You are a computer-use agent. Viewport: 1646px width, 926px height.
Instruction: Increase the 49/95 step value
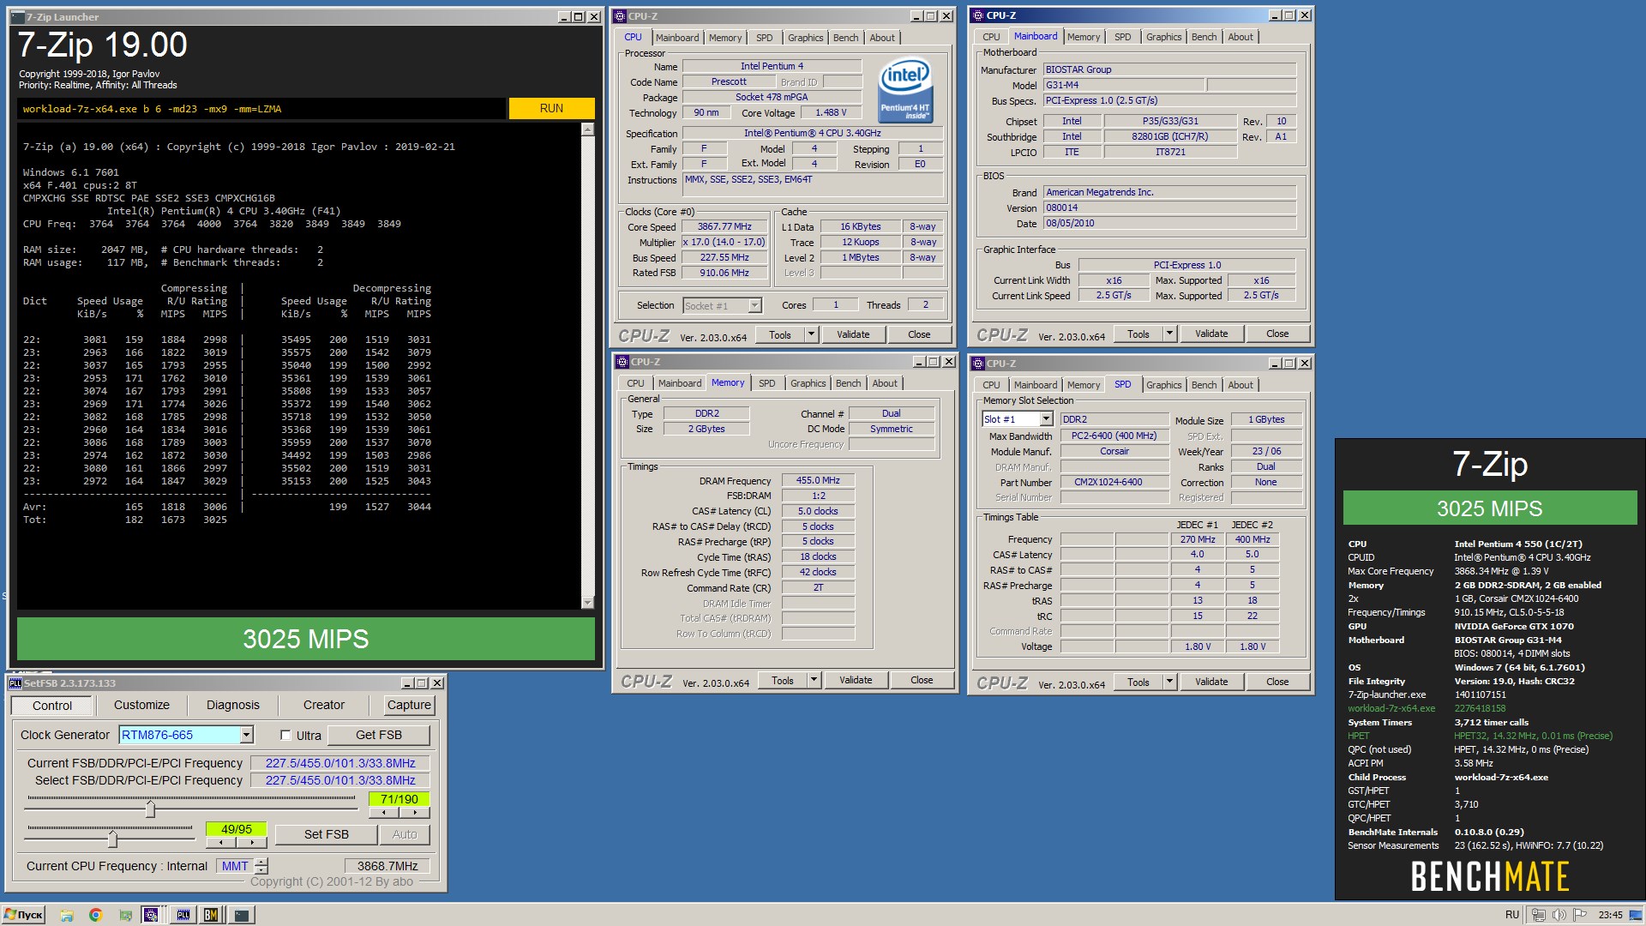pyautogui.click(x=252, y=842)
